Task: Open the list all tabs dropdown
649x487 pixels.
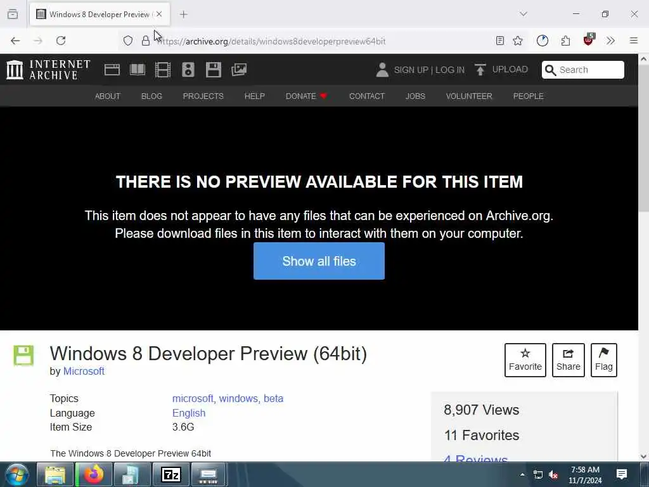Action: coord(524,14)
